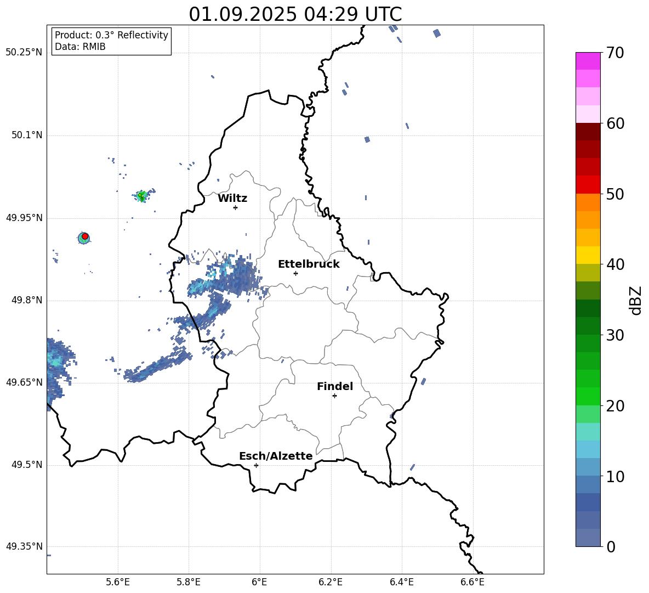This screenshot has height=593, width=649.
Task: Click the orange swatch just below 50 dBZ
Action: [588, 202]
